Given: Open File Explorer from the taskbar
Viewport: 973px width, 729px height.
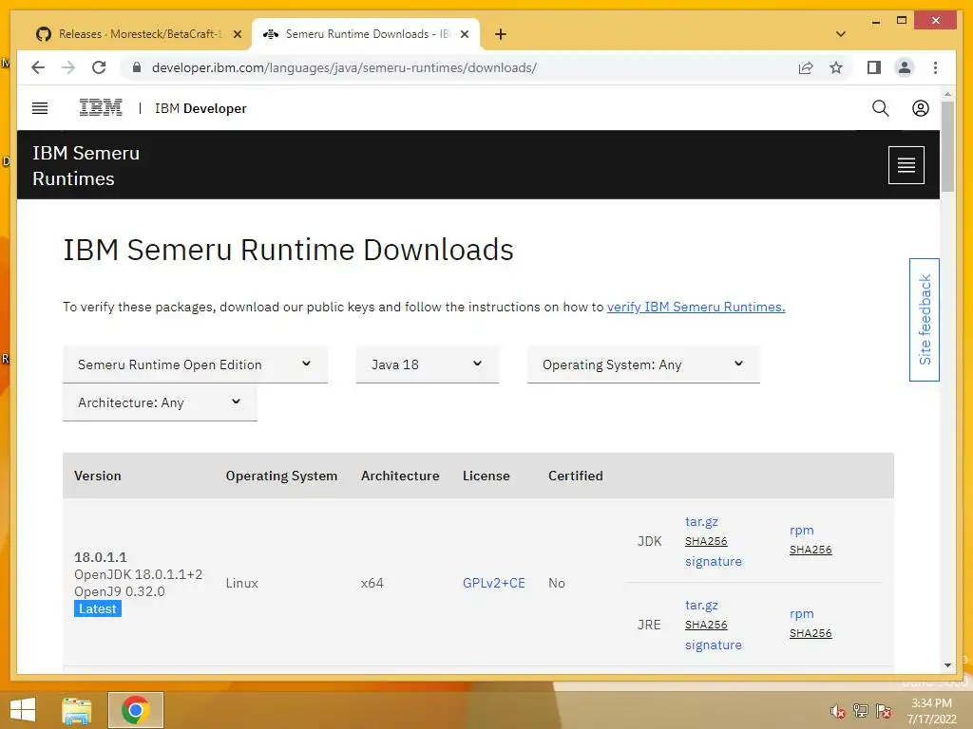Looking at the screenshot, I should tap(76, 710).
